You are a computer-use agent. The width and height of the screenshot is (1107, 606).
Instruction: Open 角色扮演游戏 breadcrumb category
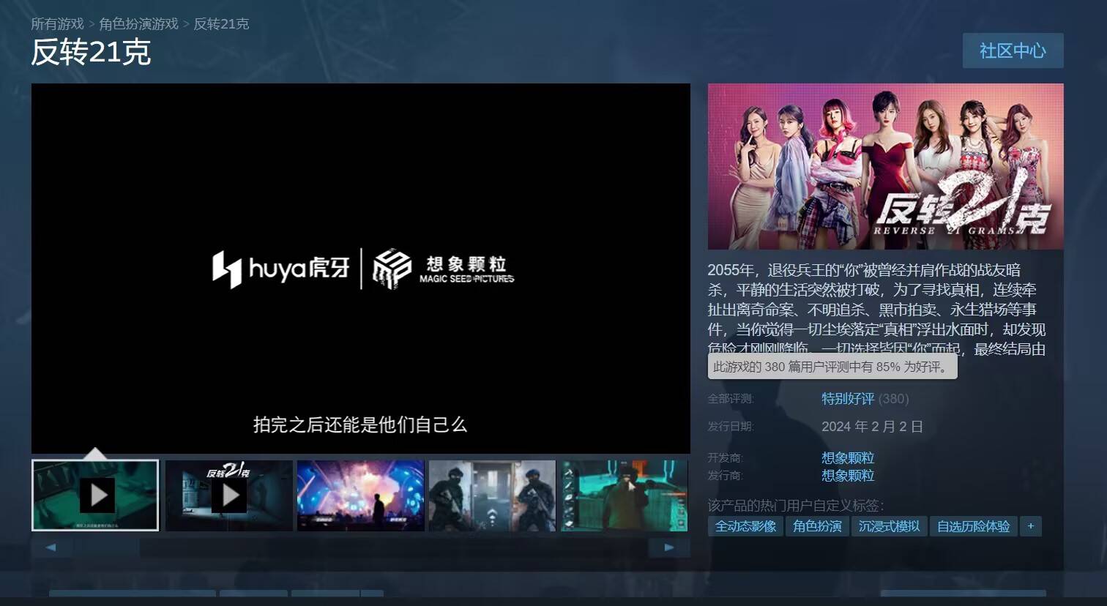coord(138,24)
